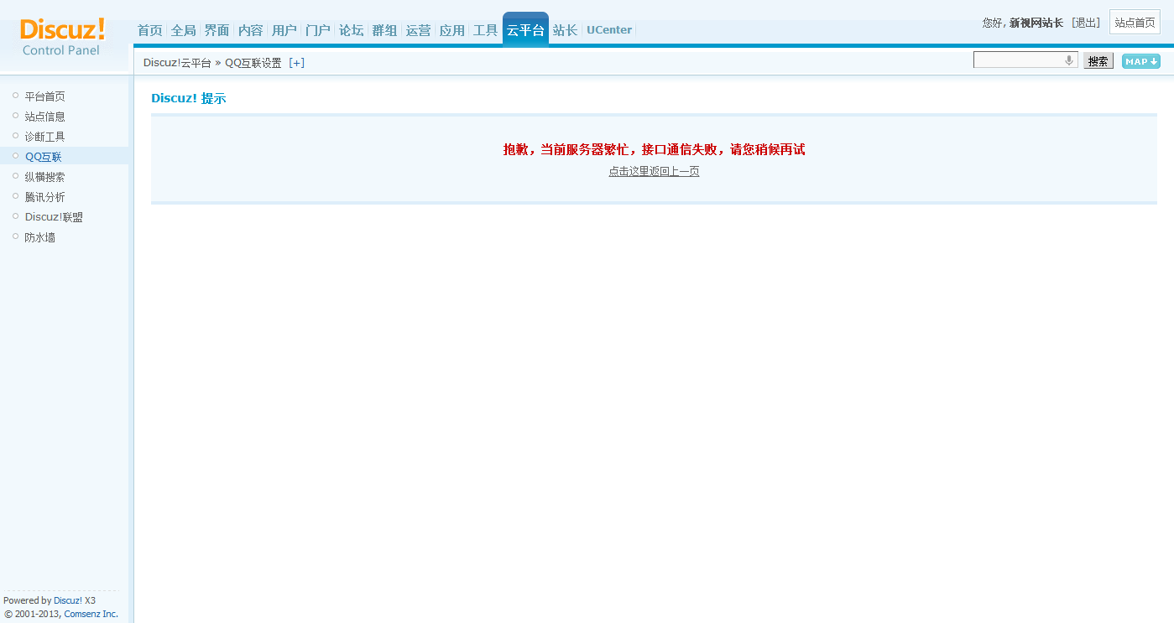
Task: Open the 界面 menu tab
Action: coord(217,30)
